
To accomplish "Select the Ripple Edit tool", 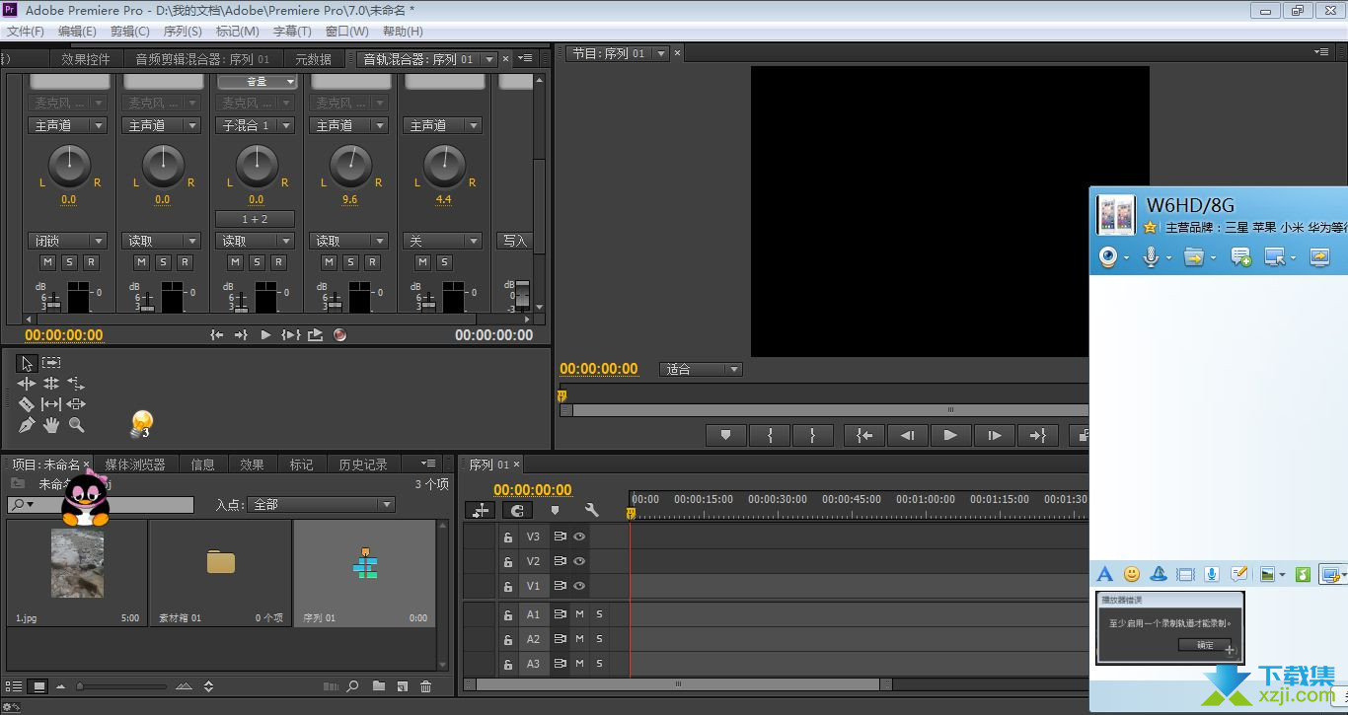I will [x=27, y=384].
